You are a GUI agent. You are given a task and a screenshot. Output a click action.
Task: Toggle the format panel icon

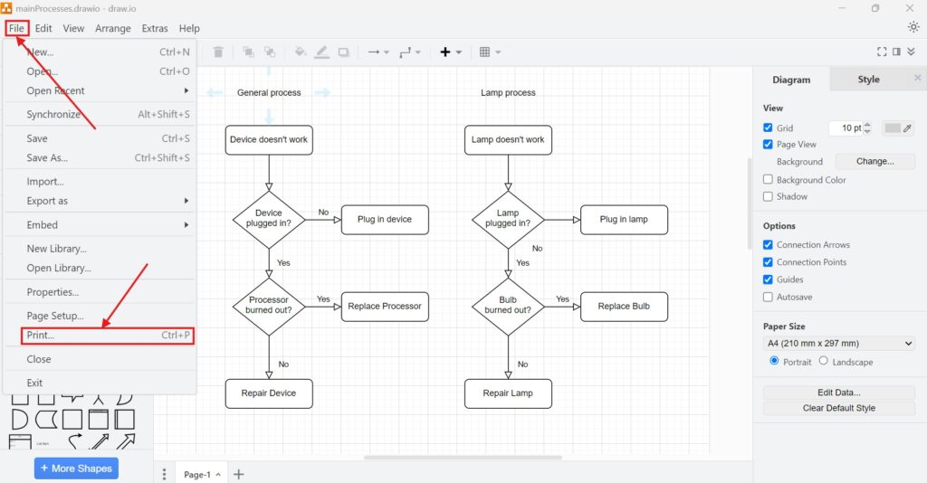click(x=896, y=52)
